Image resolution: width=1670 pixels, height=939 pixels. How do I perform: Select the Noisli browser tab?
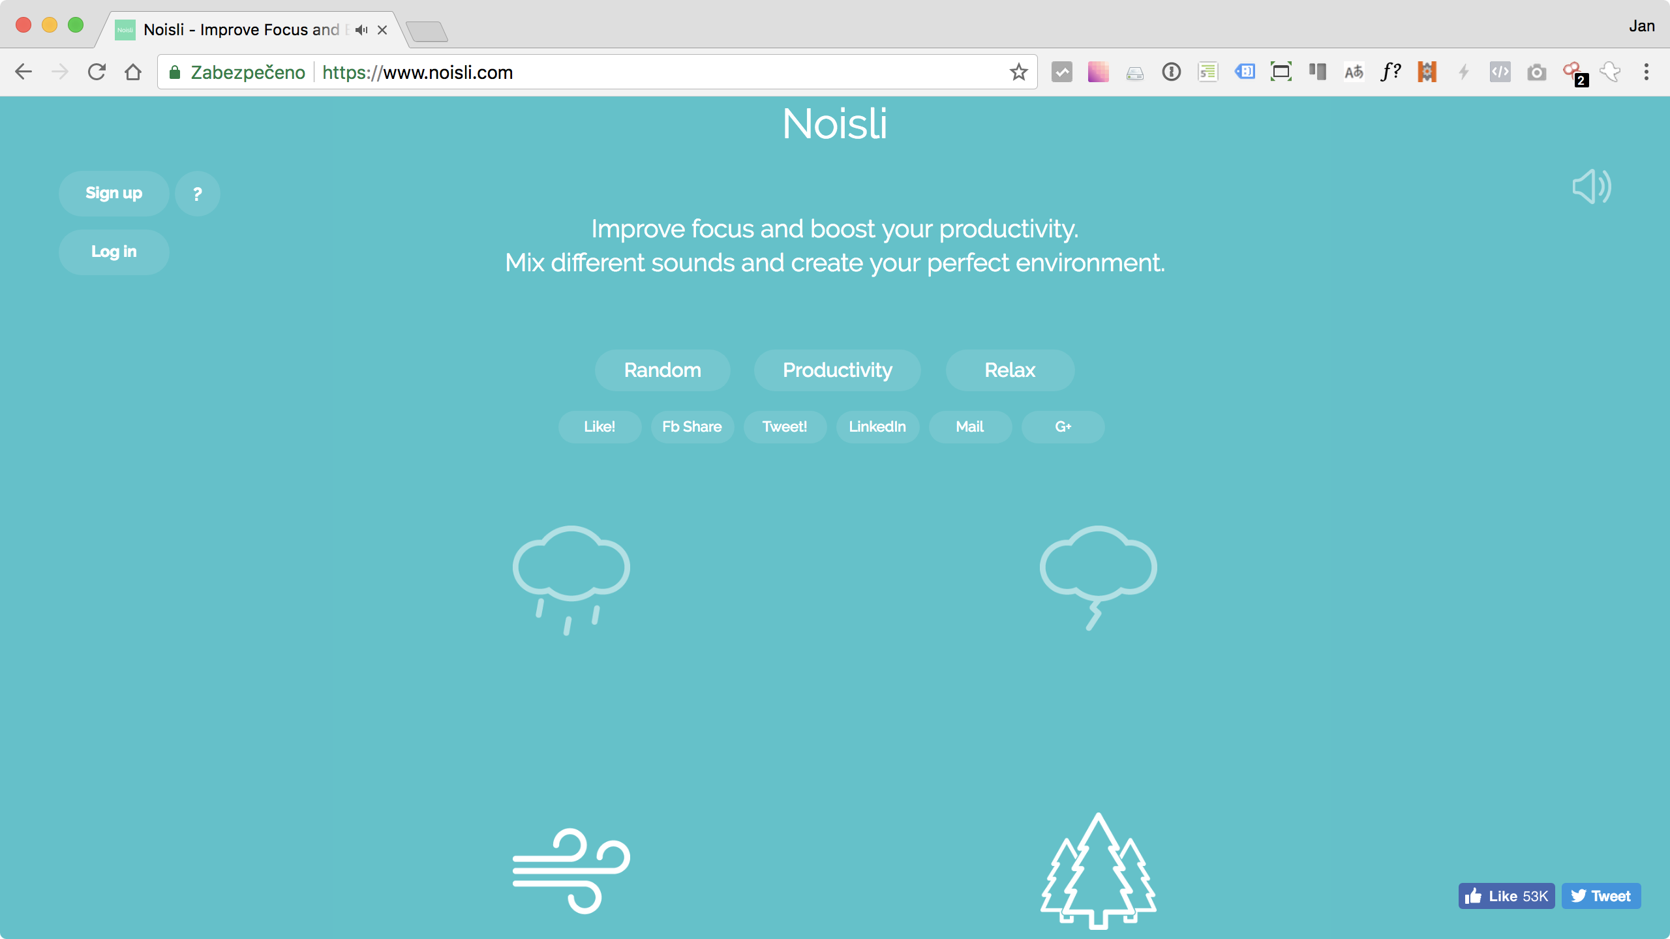[241, 29]
